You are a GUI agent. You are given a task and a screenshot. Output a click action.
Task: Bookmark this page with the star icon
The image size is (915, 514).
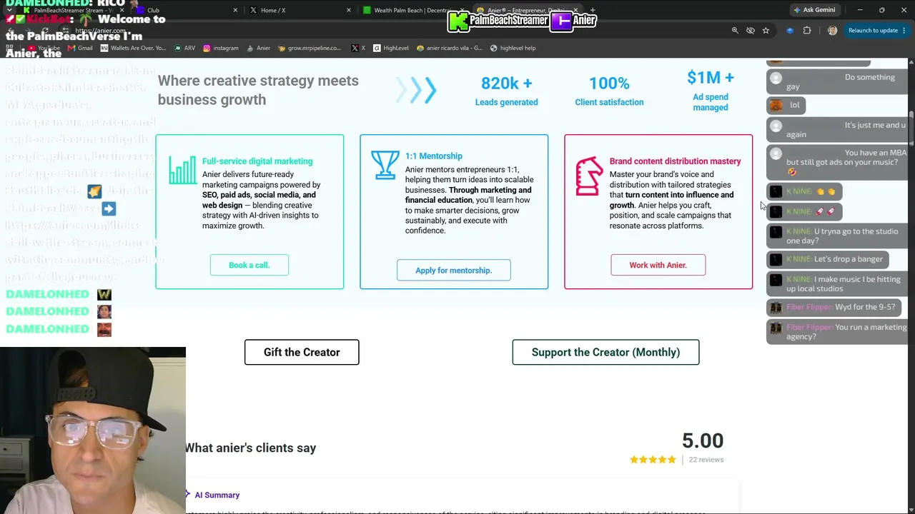click(x=766, y=31)
